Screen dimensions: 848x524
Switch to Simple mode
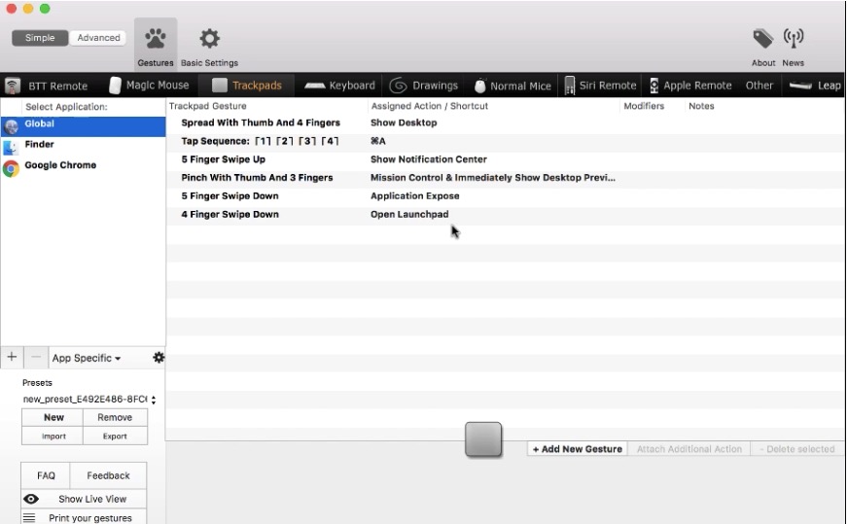point(40,38)
